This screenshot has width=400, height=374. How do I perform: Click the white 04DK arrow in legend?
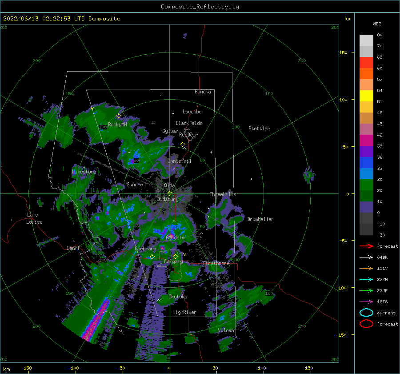coord(366,257)
